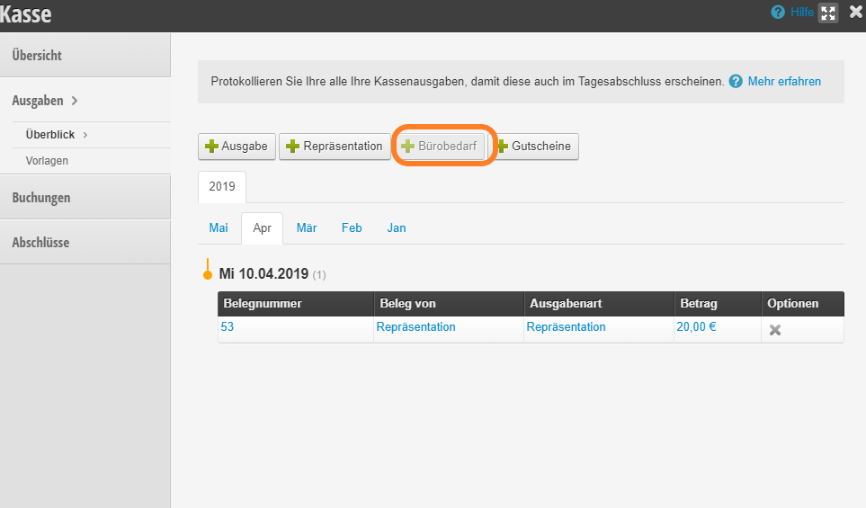Viewport: 866px width, 508px height.
Task: Switch to the Mai month tab
Action: pyautogui.click(x=219, y=228)
